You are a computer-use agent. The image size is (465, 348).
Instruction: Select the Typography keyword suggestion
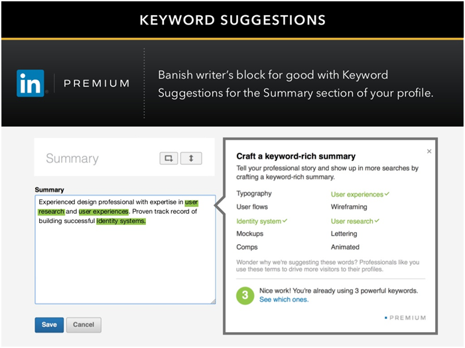coord(254,194)
